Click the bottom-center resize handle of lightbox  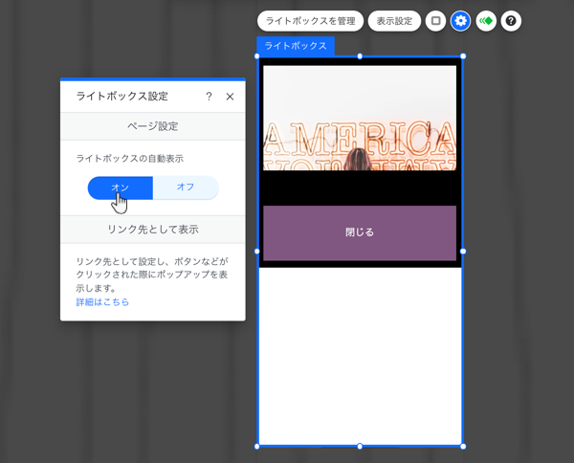click(360, 446)
